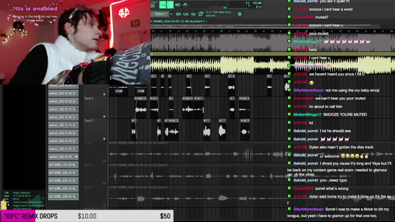Add new pattern with the plus button
The image size is (395, 222).
pos(171,14)
